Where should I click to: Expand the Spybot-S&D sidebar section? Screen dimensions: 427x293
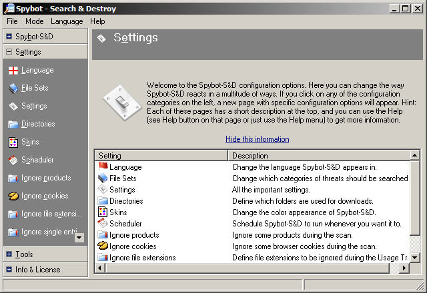coord(9,37)
